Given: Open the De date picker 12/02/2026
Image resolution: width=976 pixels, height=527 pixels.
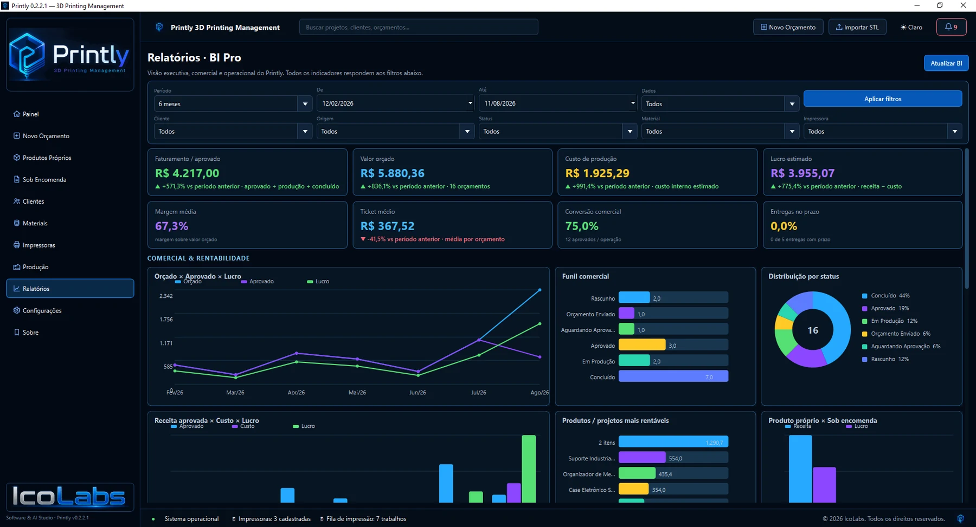Looking at the screenshot, I should point(395,103).
